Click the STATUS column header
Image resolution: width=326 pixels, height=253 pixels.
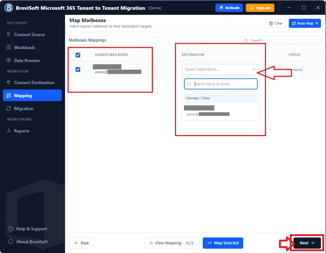click(295, 55)
